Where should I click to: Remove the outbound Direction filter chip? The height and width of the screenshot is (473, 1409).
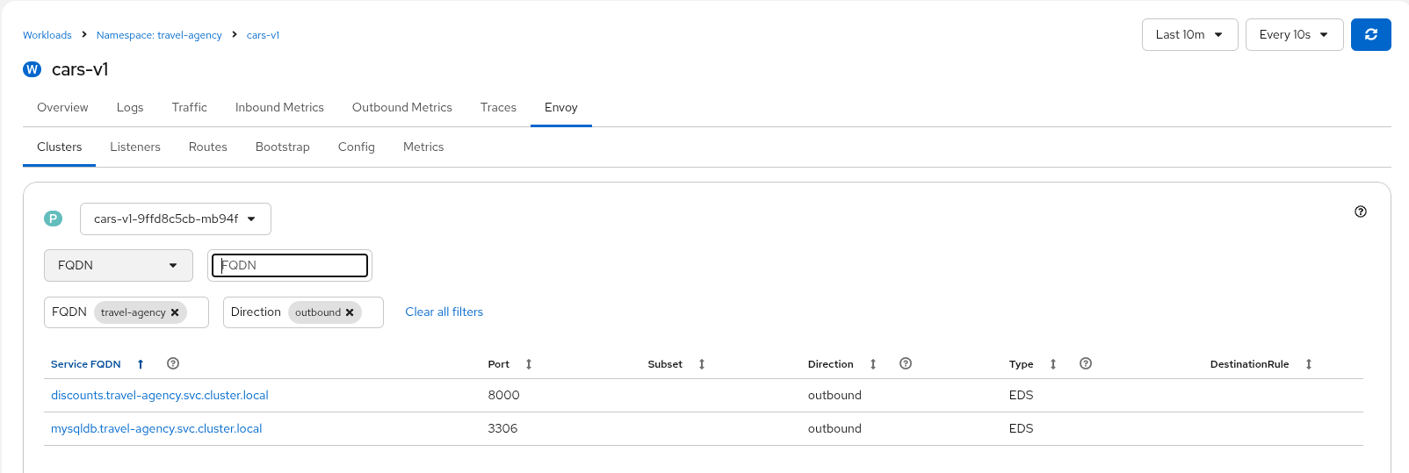pos(350,312)
